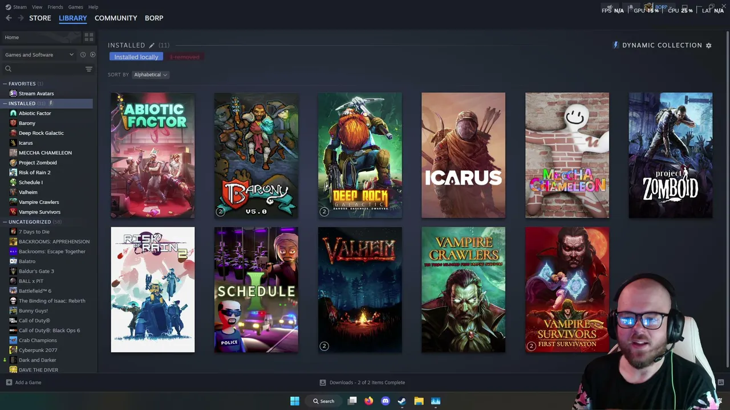The height and width of the screenshot is (410, 730).
Task: Switch to the COMMUNITY tab
Action: pyautogui.click(x=116, y=18)
